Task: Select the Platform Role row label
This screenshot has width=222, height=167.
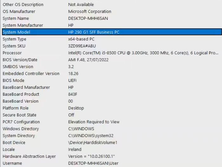Action: (x=16, y=108)
